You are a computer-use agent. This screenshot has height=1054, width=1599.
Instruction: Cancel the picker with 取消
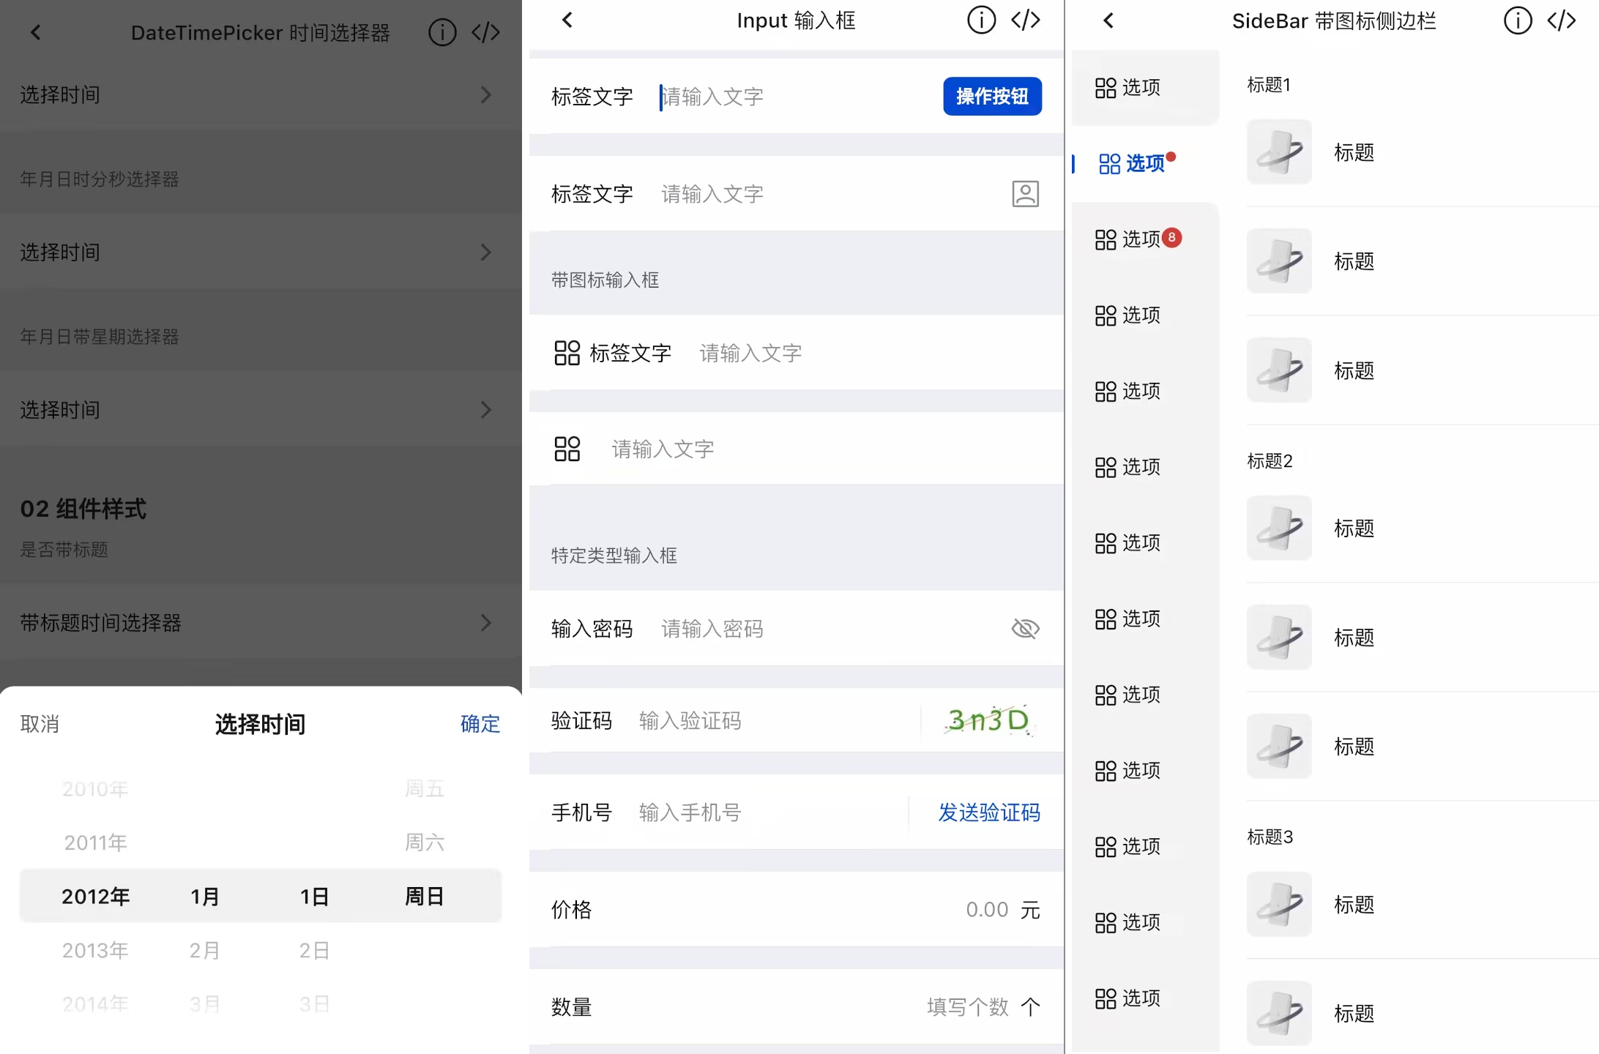click(40, 724)
